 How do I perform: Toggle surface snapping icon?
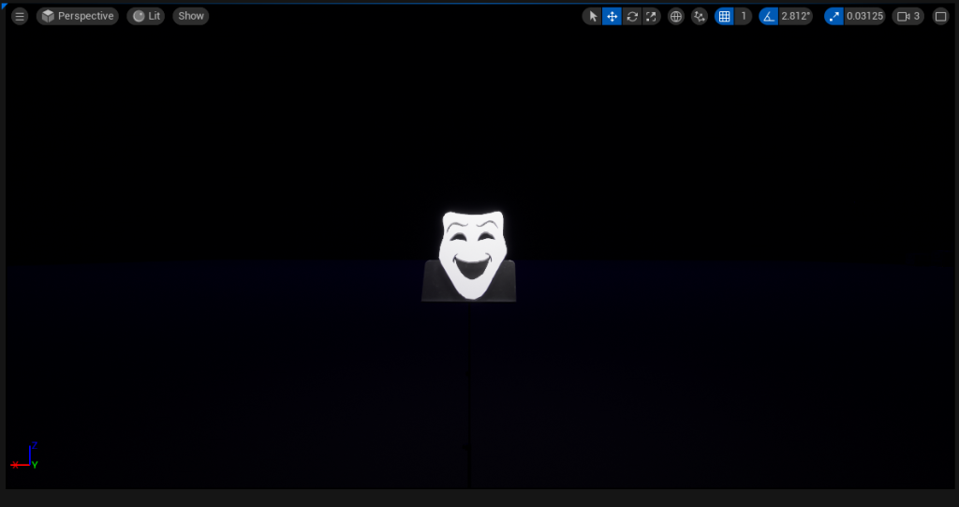pyautogui.click(x=700, y=16)
